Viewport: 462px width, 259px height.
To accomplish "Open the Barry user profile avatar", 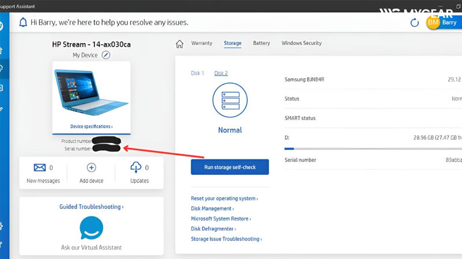I will (433, 22).
